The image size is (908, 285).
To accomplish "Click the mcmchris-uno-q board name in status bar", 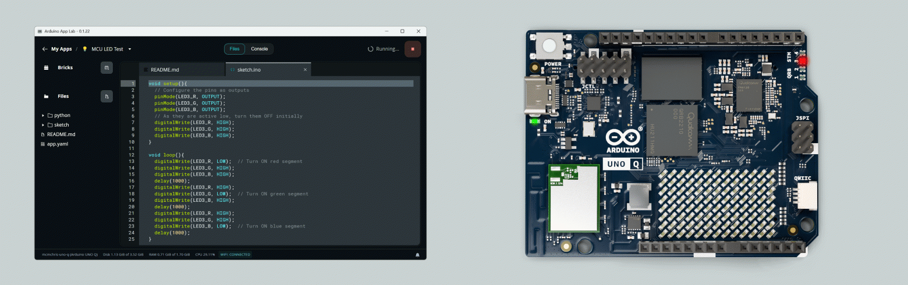I will click(70, 255).
